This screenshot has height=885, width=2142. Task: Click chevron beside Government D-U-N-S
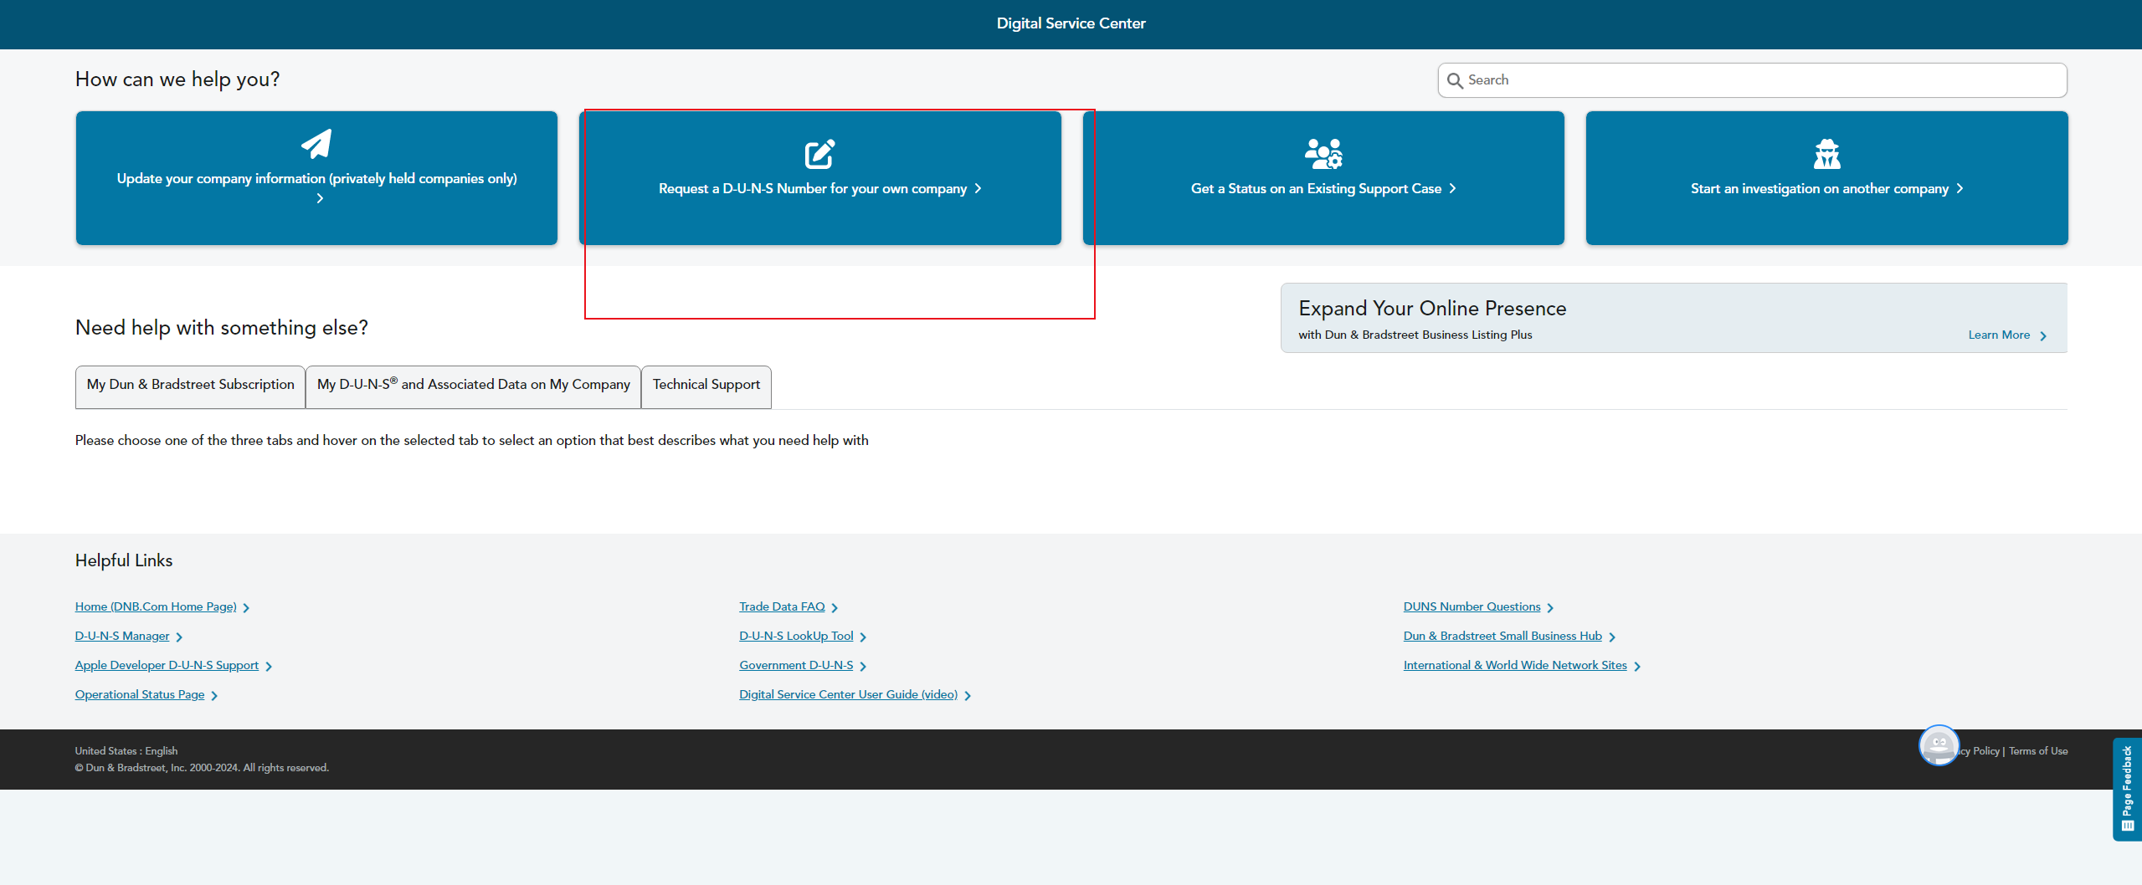pyautogui.click(x=863, y=666)
